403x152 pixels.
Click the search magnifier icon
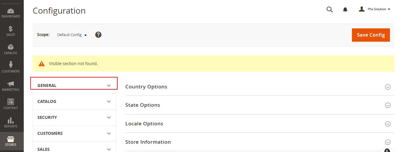click(x=330, y=9)
